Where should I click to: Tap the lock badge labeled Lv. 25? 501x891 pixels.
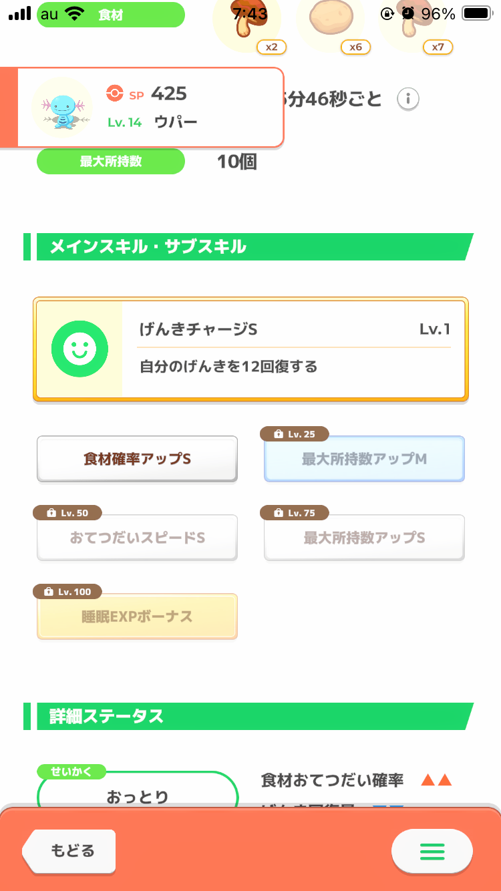pyautogui.click(x=294, y=434)
